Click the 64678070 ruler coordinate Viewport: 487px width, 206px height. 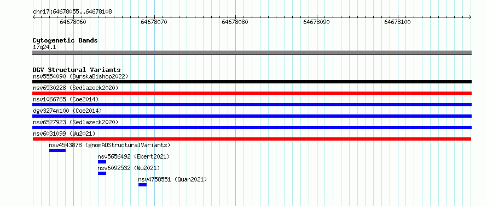(x=154, y=22)
